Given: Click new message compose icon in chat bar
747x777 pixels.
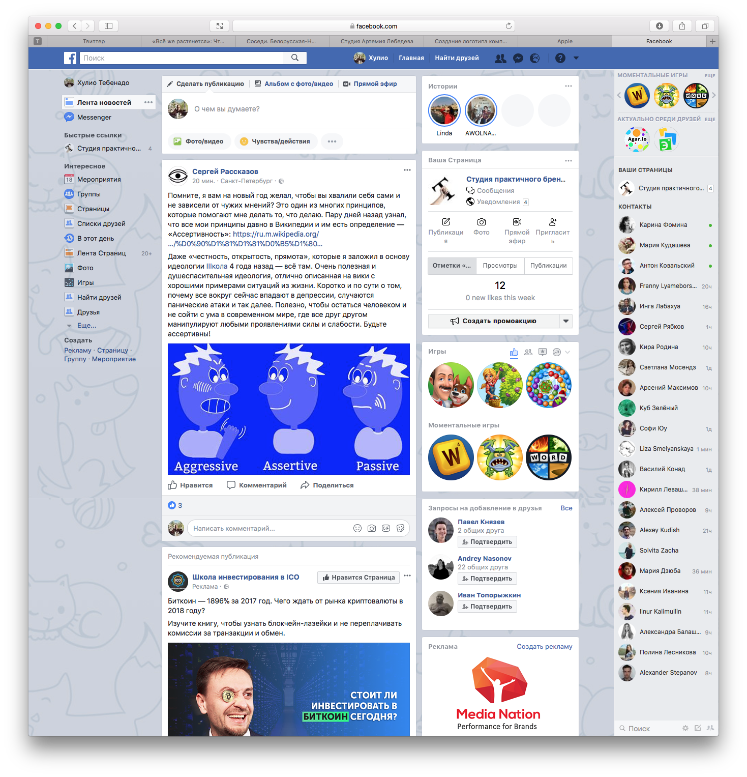Looking at the screenshot, I should point(698,728).
